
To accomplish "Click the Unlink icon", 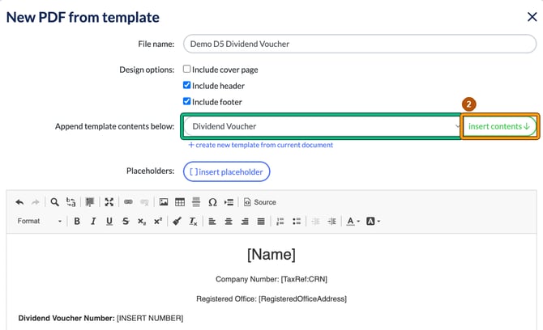I will [144, 202].
